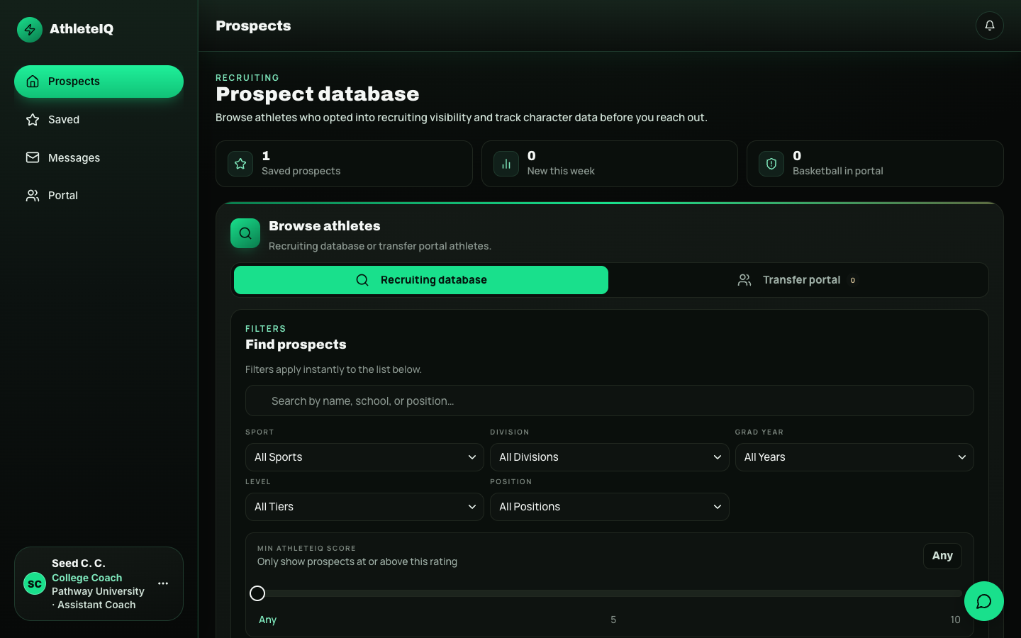Viewport: 1021px width, 638px height.
Task: Click the Basketball in portal stat card
Action: (875, 164)
